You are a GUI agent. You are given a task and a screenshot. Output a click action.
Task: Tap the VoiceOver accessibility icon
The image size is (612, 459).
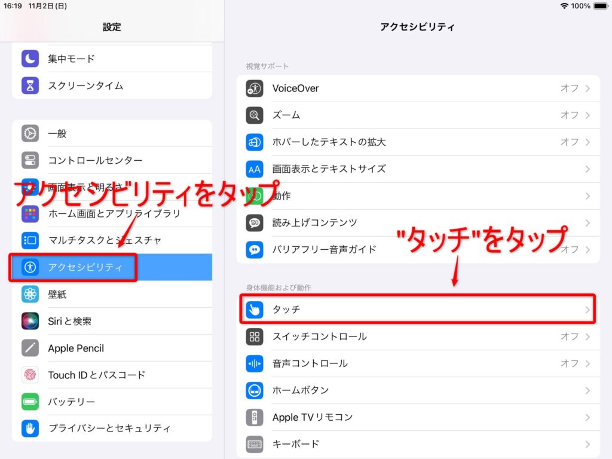click(x=255, y=88)
